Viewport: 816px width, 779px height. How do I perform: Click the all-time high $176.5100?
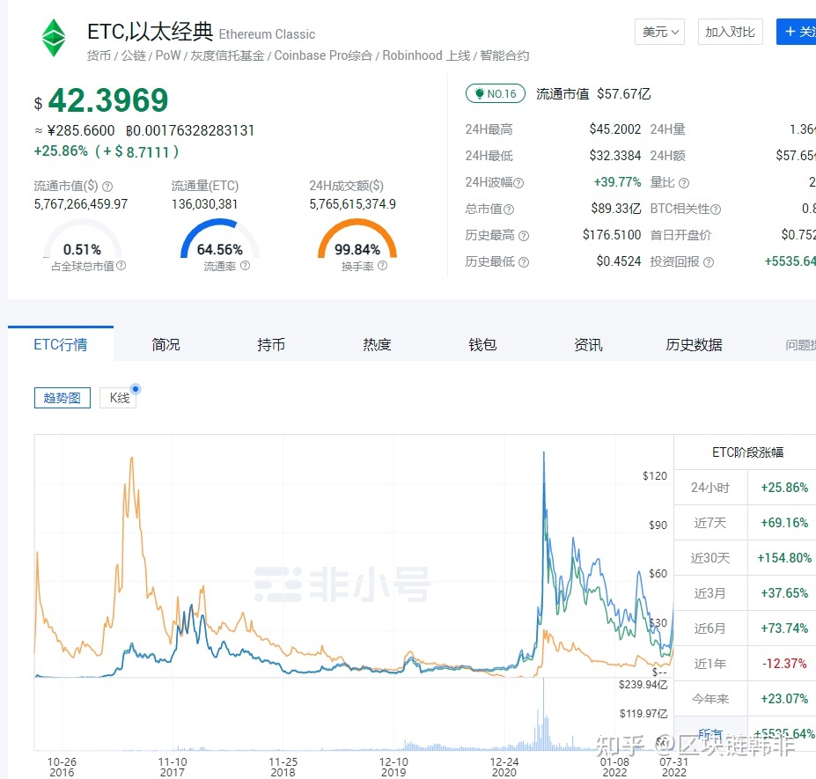tap(612, 235)
